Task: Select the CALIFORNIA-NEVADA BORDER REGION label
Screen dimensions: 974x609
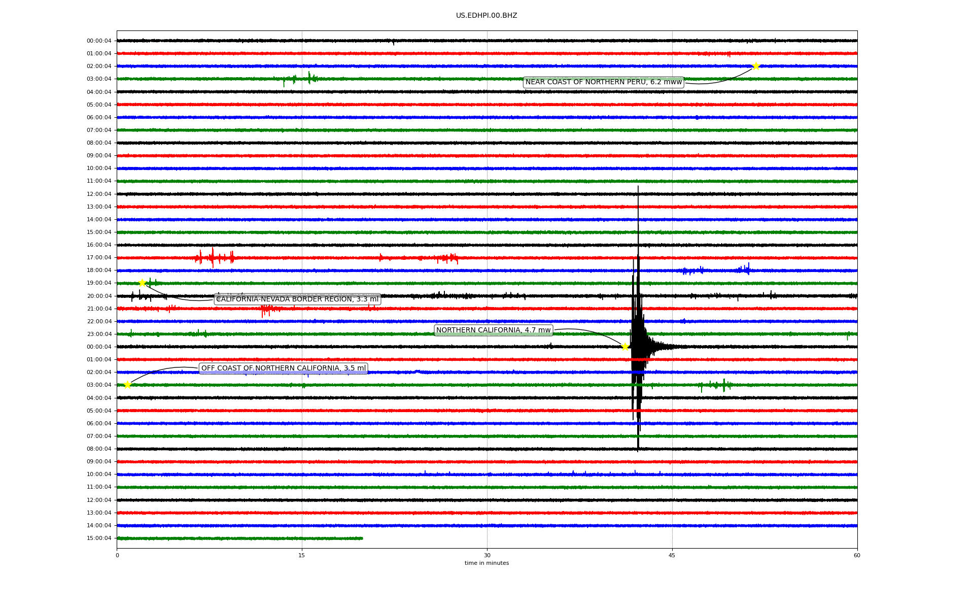Action: tap(297, 299)
